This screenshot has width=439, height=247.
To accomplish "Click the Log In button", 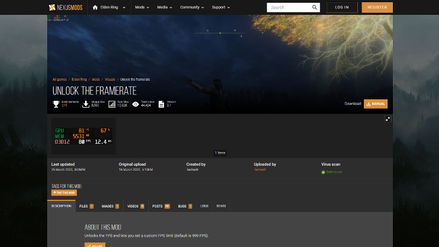I will [342, 7].
